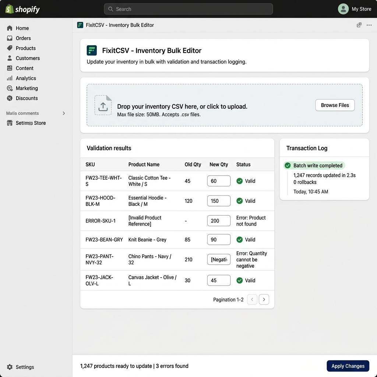Click the drop inventory CSV upload area text
The image size is (377, 377).
click(182, 106)
